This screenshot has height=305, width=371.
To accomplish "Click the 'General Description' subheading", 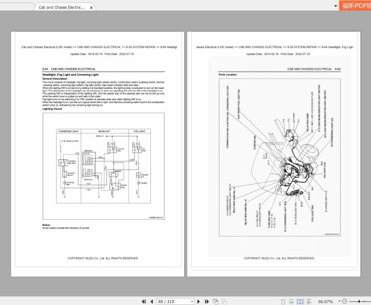I will click(55, 78).
